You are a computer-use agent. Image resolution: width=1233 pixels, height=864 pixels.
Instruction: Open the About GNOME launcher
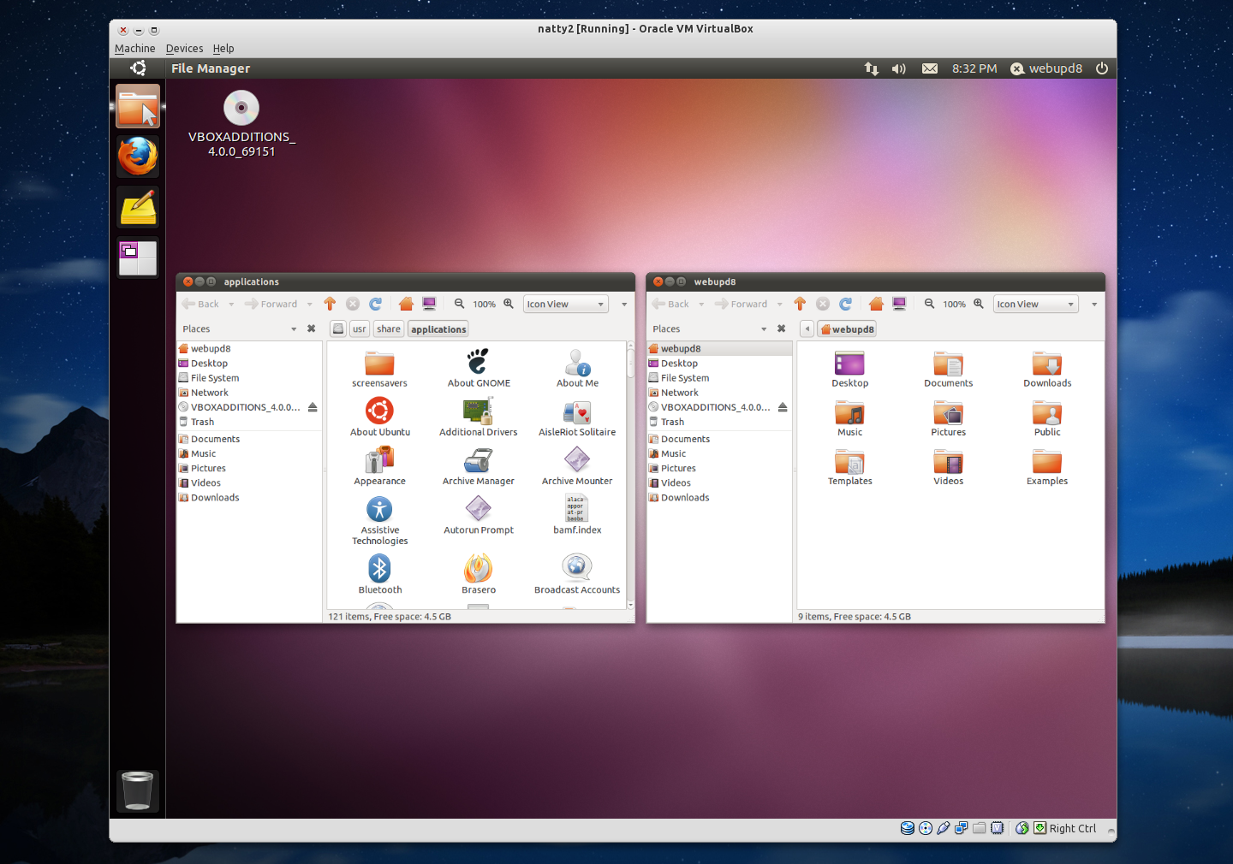point(479,369)
